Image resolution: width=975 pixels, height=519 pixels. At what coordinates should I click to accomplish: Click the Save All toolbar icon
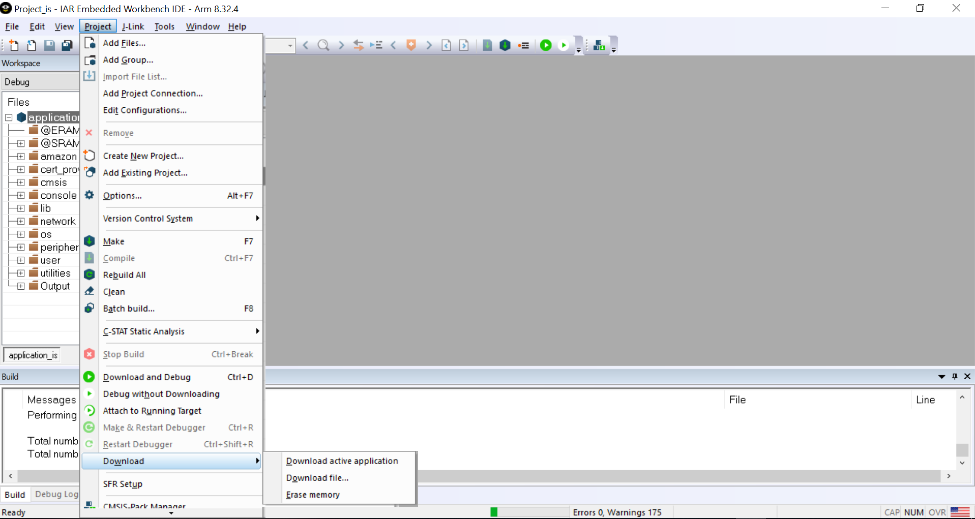(x=67, y=45)
